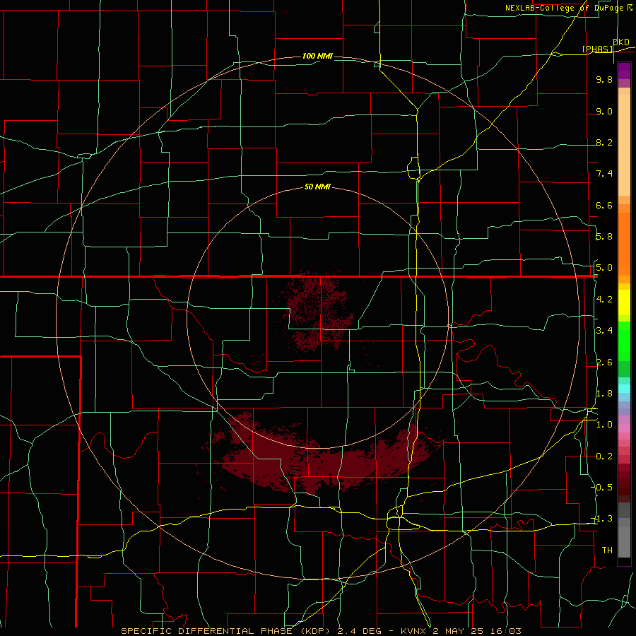Click the 4.2 value on the color scale

(x=604, y=300)
